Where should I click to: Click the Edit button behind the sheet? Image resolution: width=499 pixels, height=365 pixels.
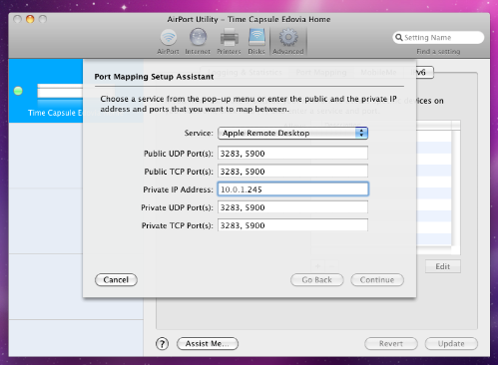[443, 266]
